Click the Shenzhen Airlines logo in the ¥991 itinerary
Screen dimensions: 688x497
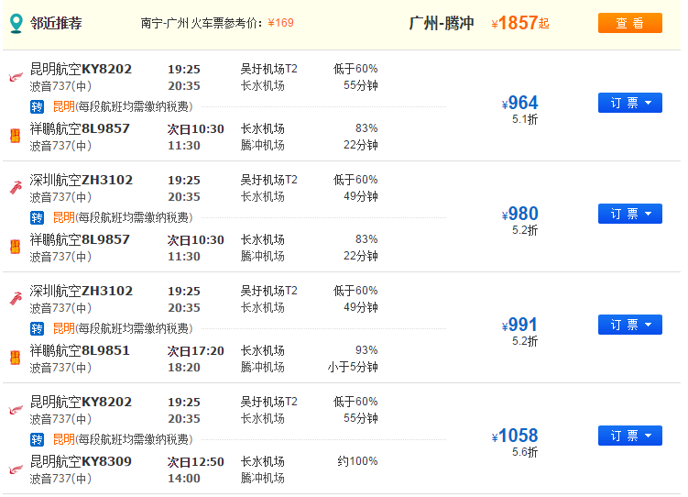pyautogui.click(x=16, y=299)
